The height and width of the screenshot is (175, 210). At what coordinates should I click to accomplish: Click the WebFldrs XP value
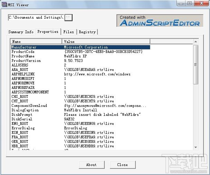[x=75, y=56]
